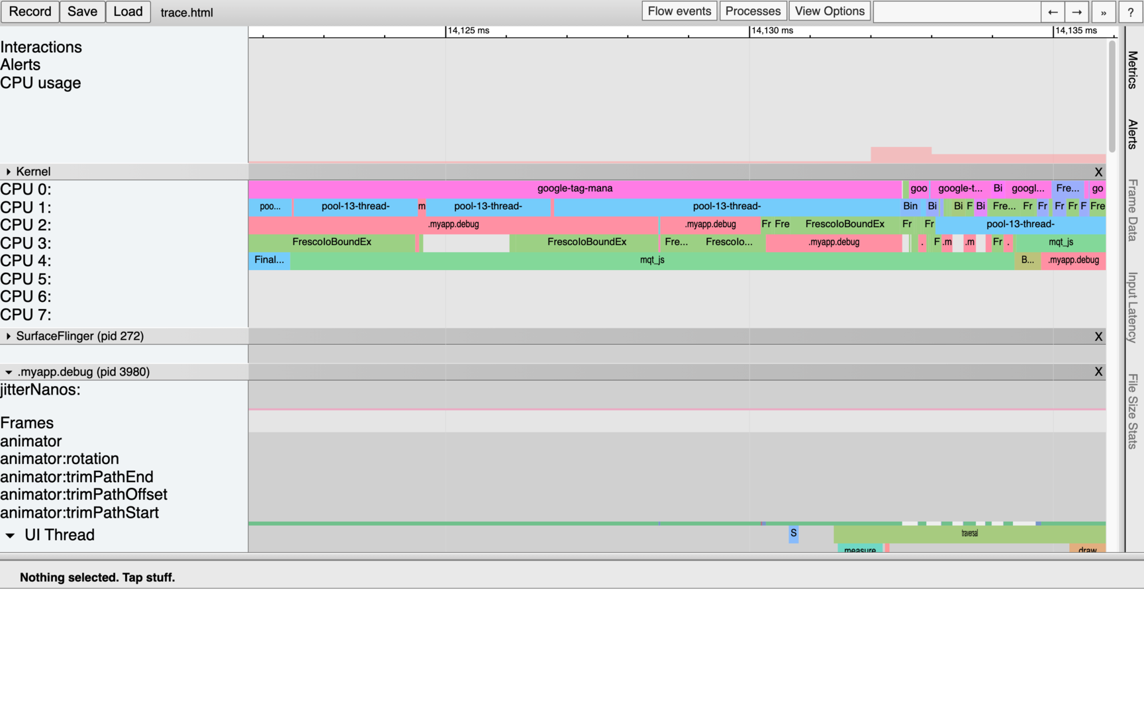Expand side panel with double chevron
The height and width of the screenshot is (715, 1144).
[x=1104, y=12]
